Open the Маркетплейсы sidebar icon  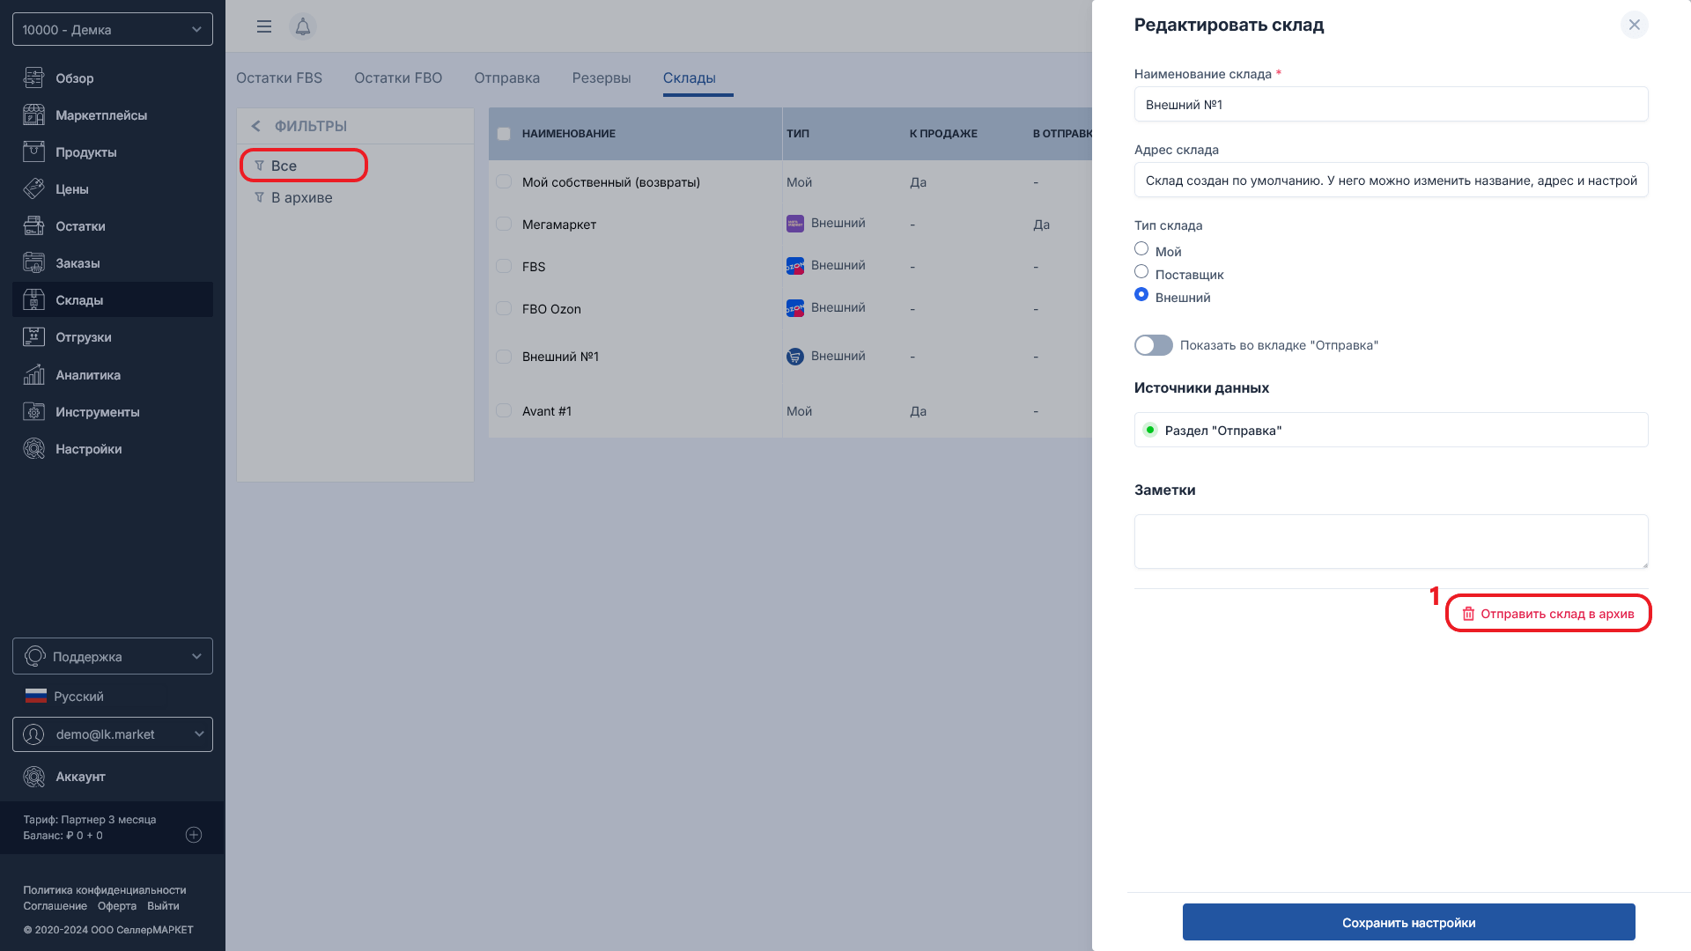click(x=33, y=115)
